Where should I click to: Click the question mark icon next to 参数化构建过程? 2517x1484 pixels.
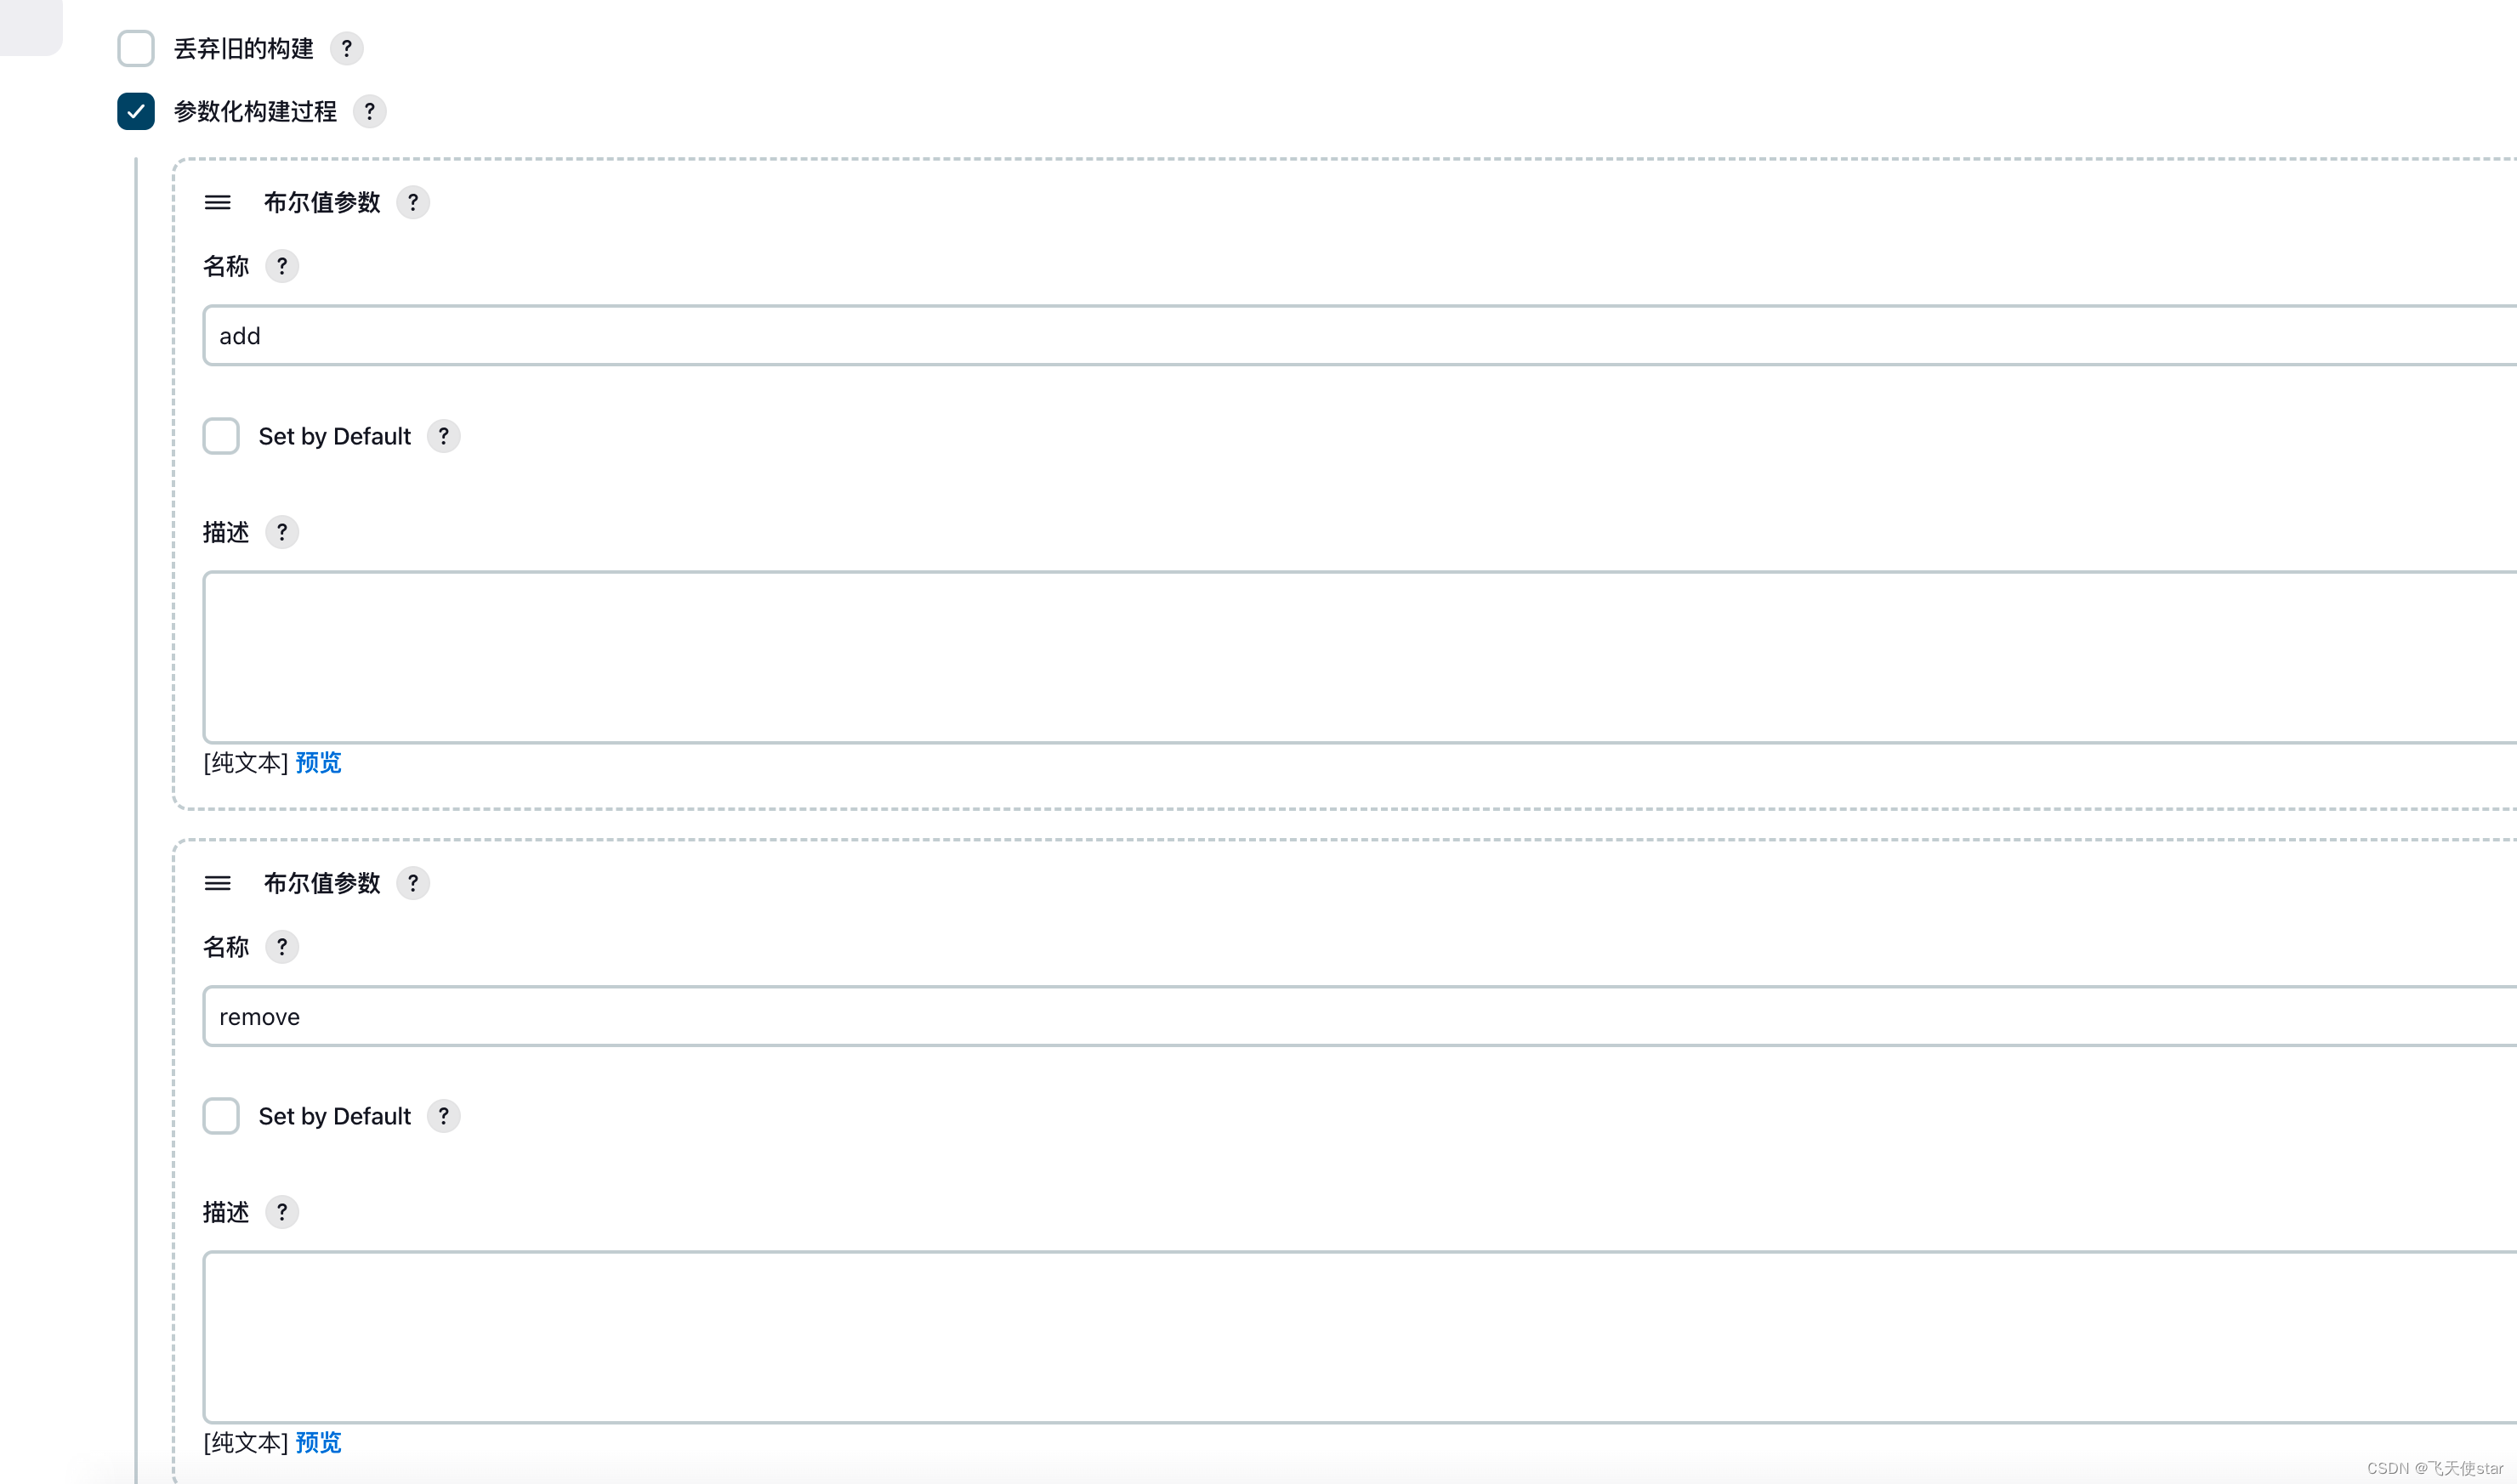point(372,111)
